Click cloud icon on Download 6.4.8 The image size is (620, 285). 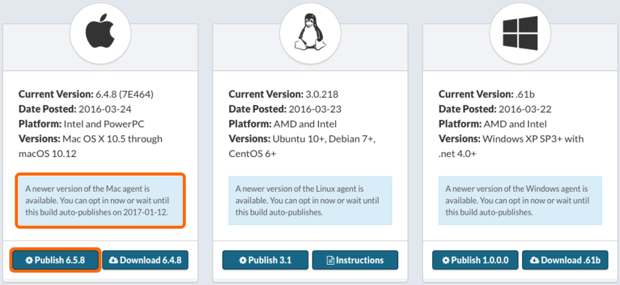point(113,260)
